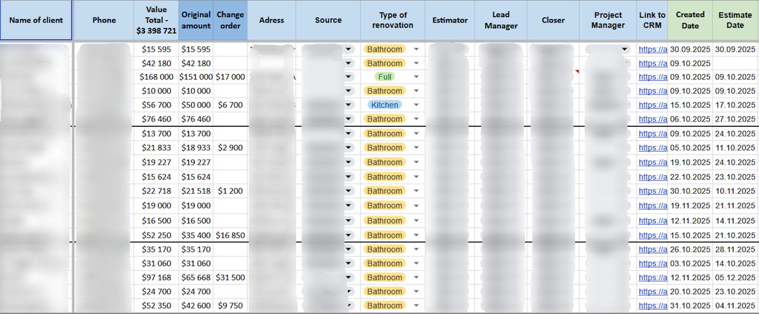Select the 28.11.2025 estimate date cell
Viewport: 759px width, 314px height.
point(735,250)
